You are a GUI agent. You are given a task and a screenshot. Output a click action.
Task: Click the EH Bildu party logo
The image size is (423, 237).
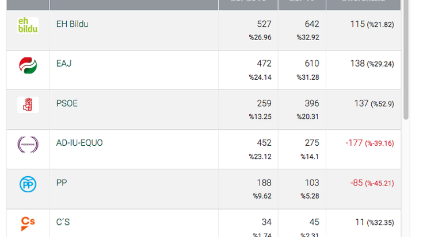click(28, 25)
